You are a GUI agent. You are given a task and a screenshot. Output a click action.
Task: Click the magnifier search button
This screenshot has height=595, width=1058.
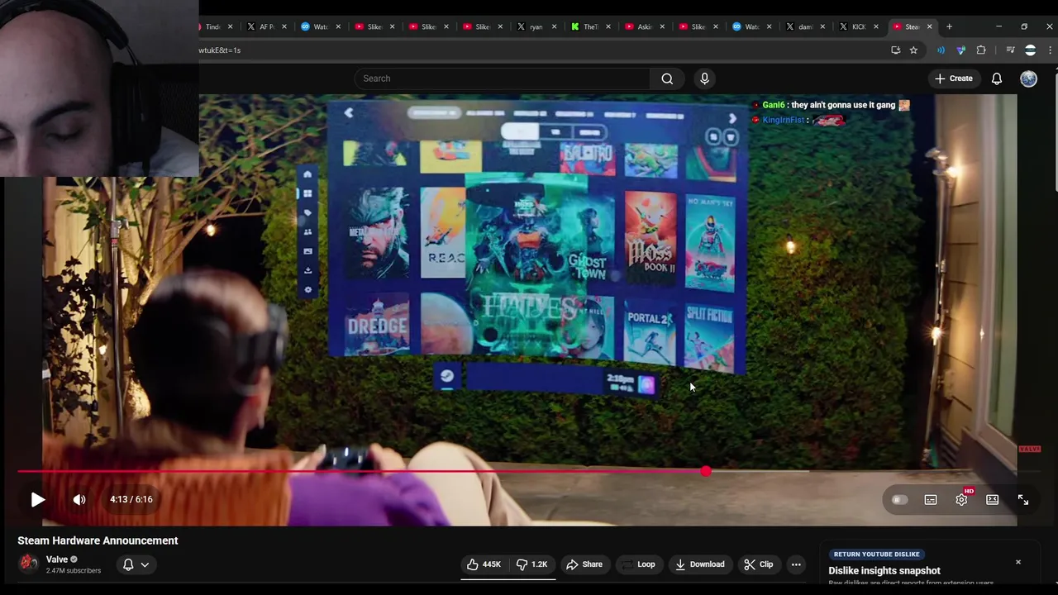tap(667, 79)
